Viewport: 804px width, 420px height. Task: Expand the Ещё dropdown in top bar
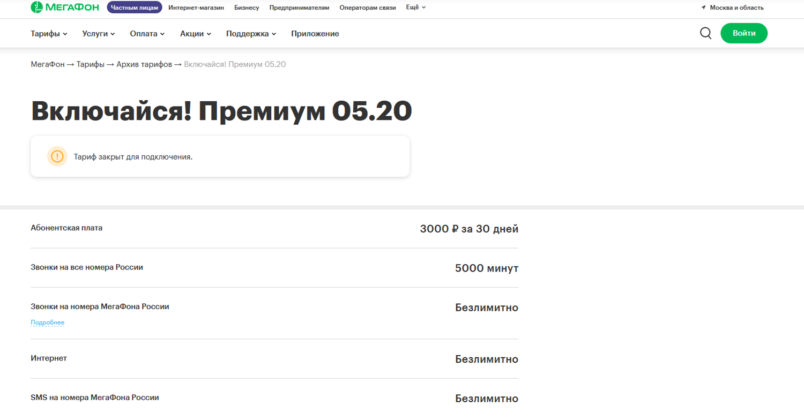(x=416, y=7)
